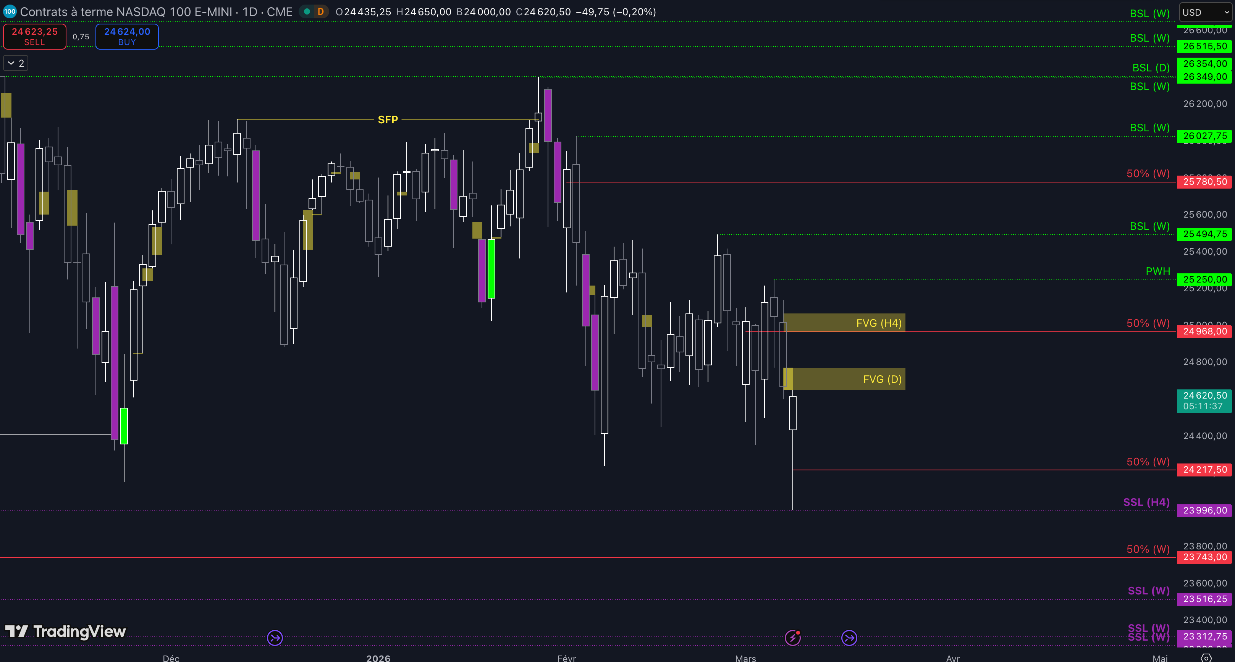Click the NASDAQ 100 symbol logo icon
Image resolution: width=1235 pixels, height=662 pixels.
coord(10,11)
